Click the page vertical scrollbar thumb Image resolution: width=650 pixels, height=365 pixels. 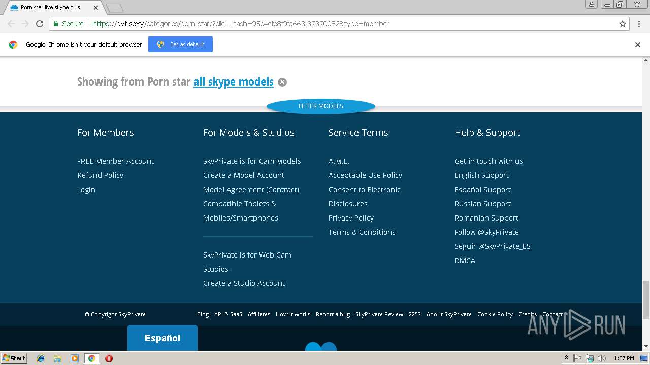[646, 299]
